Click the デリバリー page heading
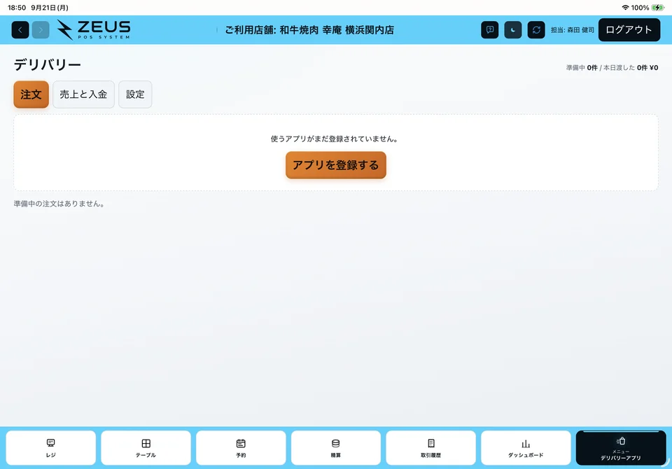Image resolution: width=672 pixels, height=469 pixels. [x=48, y=64]
